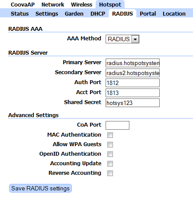Image resolution: width=193 pixels, height=206 pixels.
Task: Go to the Wireless tab
Action: (81, 5)
